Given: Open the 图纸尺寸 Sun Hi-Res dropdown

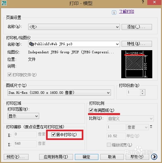Looking at the screenshot, I should tap(59, 93).
